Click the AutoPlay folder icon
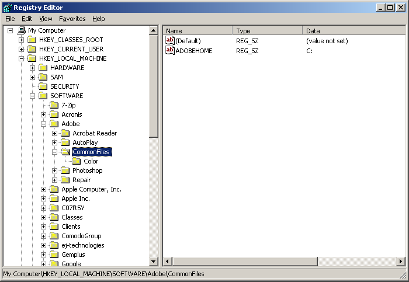 65,142
